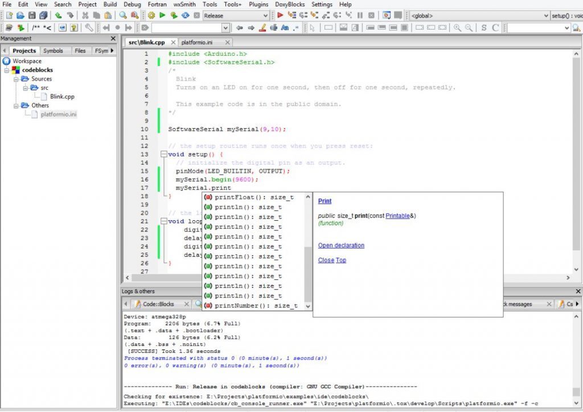583x412 pixels.
Task: Select printFloat() in the completion list
Action: click(248, 196)
